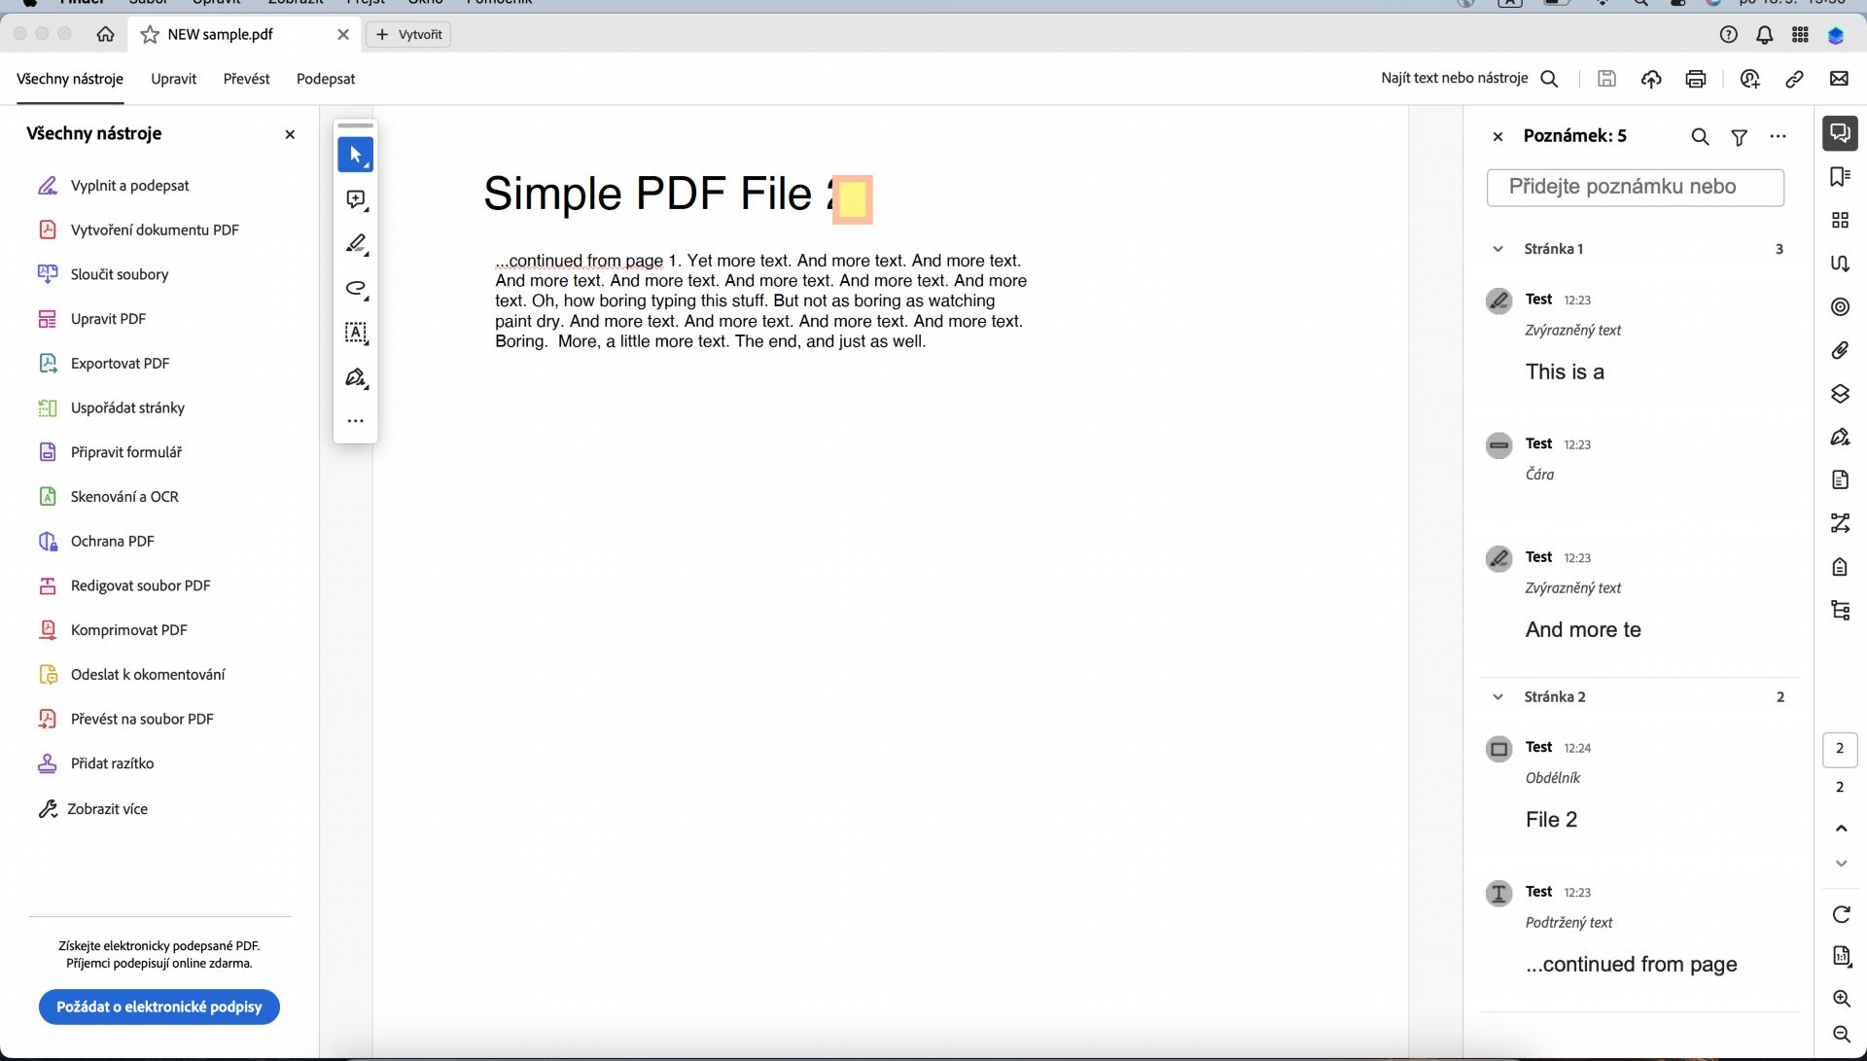The width and height of the screenshot is (1867, 1061).
Task: Open the print icon in top toolbar
Action: (x=1696, y=79)
